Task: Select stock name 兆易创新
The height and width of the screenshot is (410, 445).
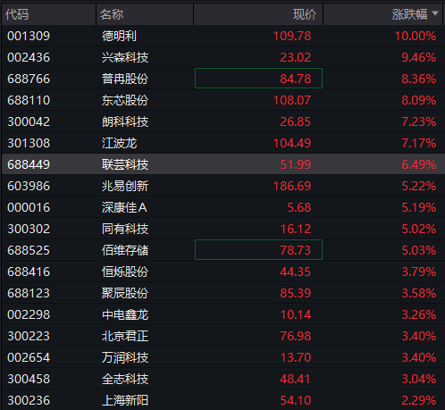Action: click(125, 186)
